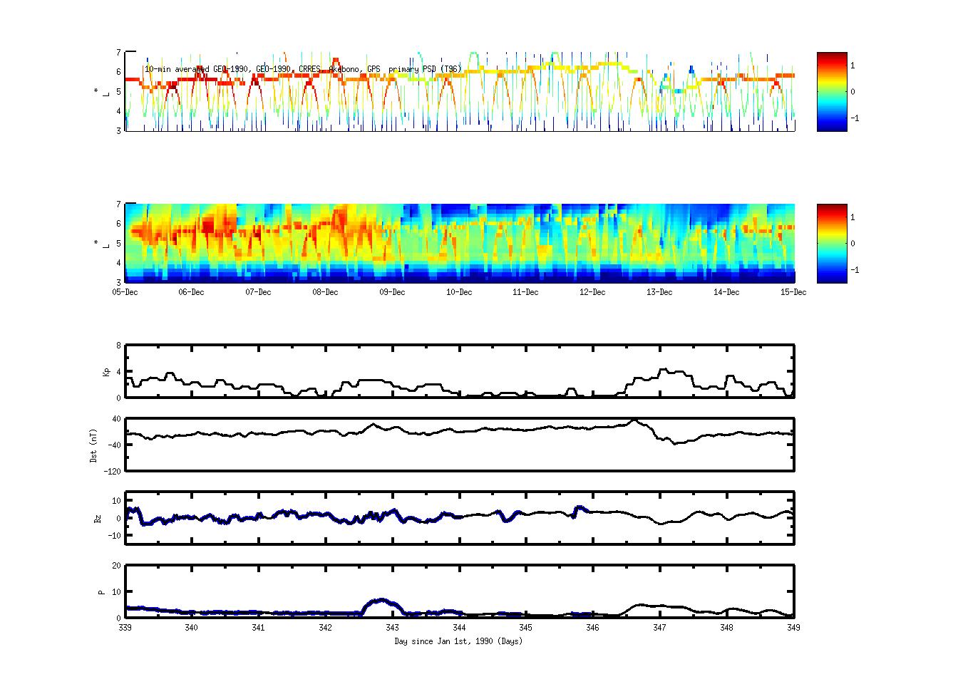The height and width of the screenshot is (694, 963).
Task: Click the P y-axis label
Action: (101, 591)
